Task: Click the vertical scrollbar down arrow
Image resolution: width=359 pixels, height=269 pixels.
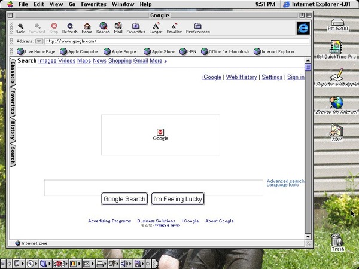Action: coord(308,236)
